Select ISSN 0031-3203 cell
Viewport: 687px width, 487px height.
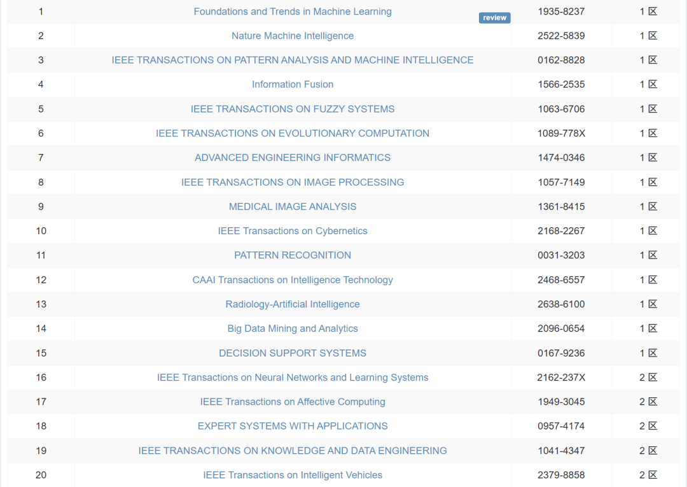point(561,255)
